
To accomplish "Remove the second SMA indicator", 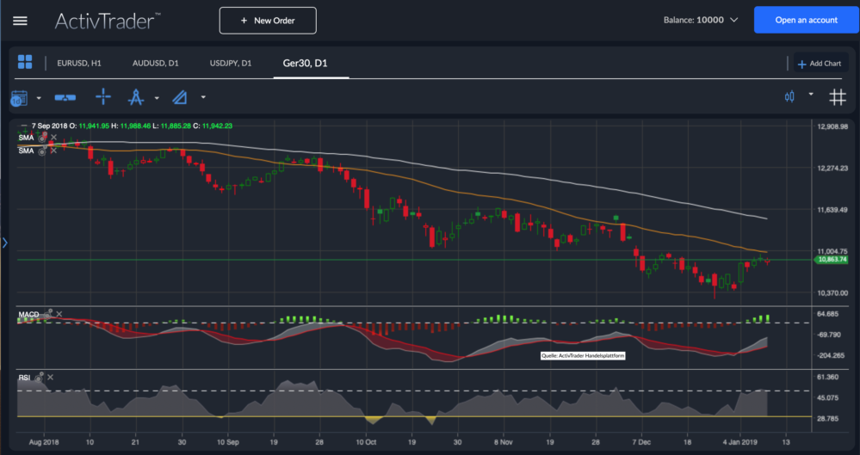I will click(53, 151).
